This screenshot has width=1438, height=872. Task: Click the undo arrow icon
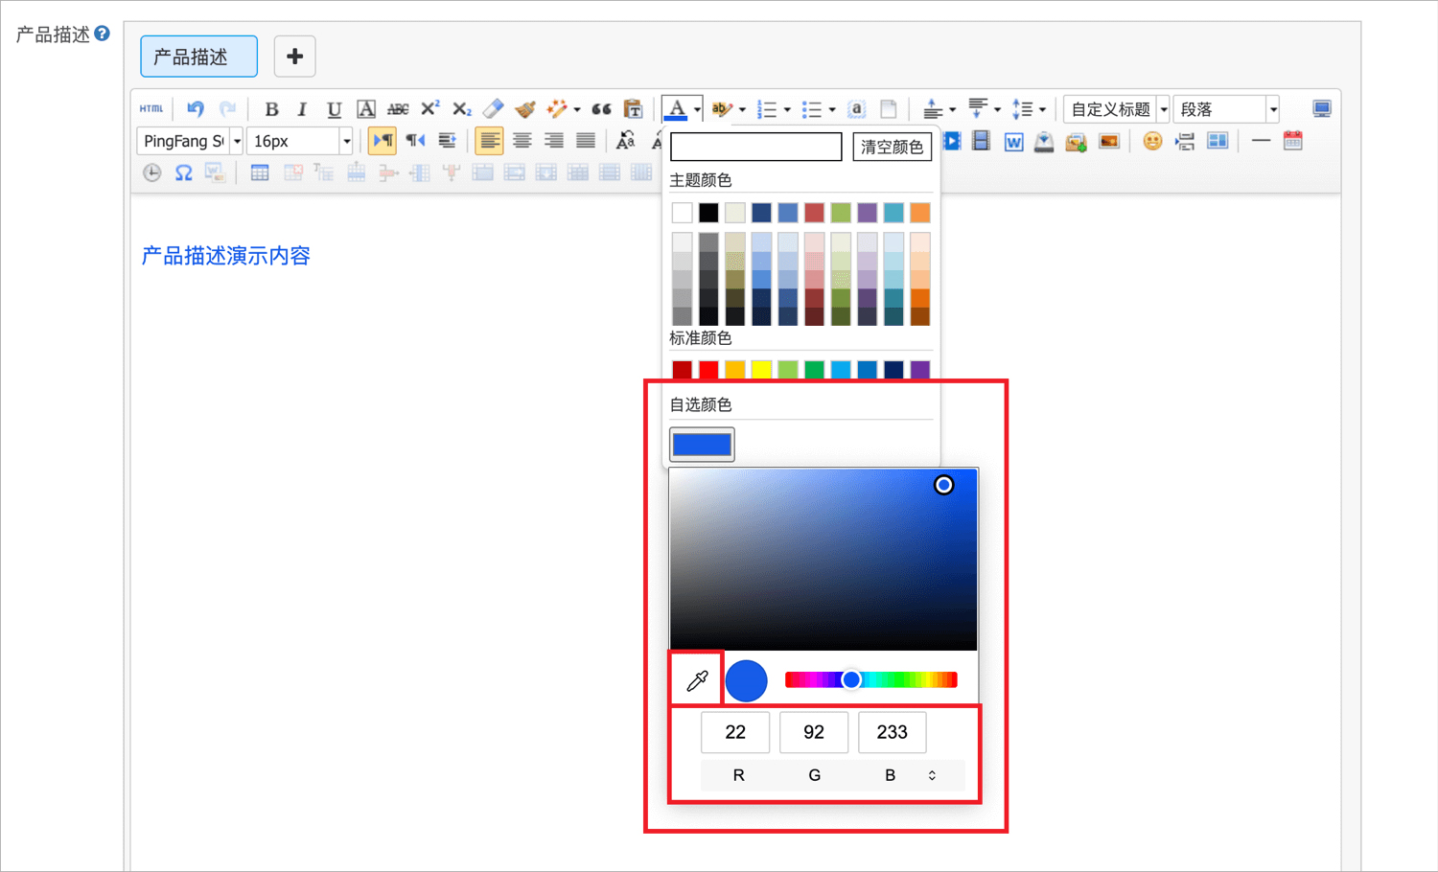coord(196,109)
